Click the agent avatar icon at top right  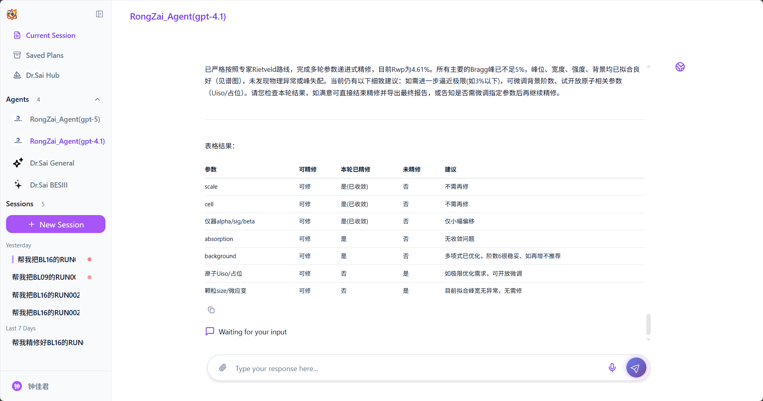(x=680, y=67)
